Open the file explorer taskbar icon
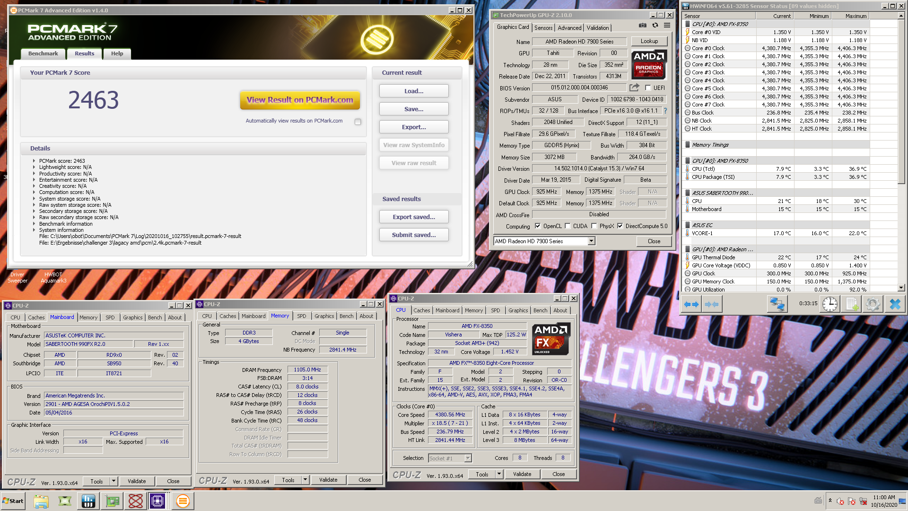The width and height of the screenshot is (908, 511). pyautogui.click(x=41, y=501)
